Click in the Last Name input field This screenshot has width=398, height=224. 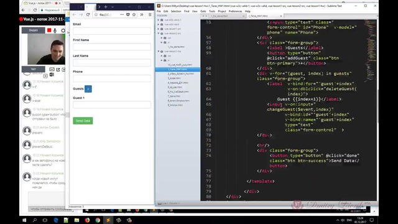(x=112, y=62)
